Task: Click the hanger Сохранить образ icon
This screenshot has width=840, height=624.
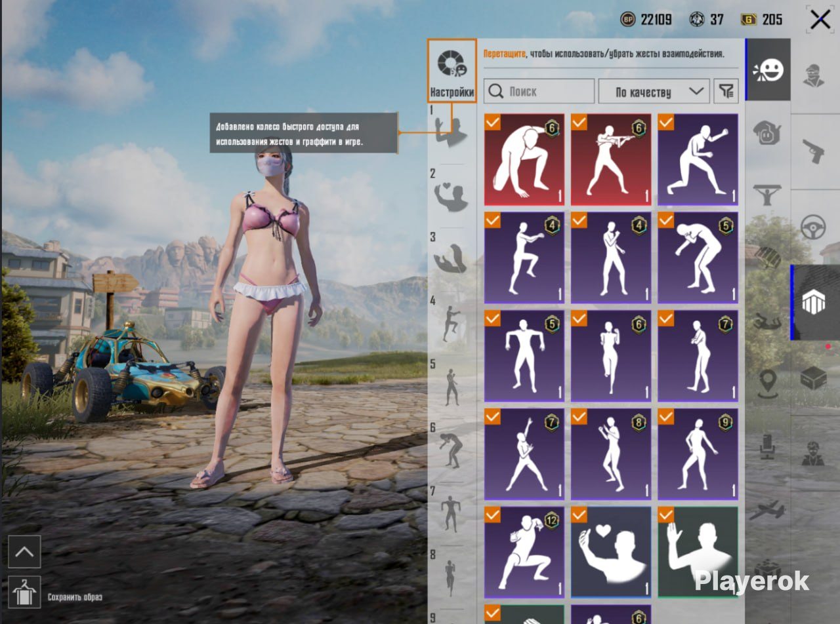Action: point(24,592)
